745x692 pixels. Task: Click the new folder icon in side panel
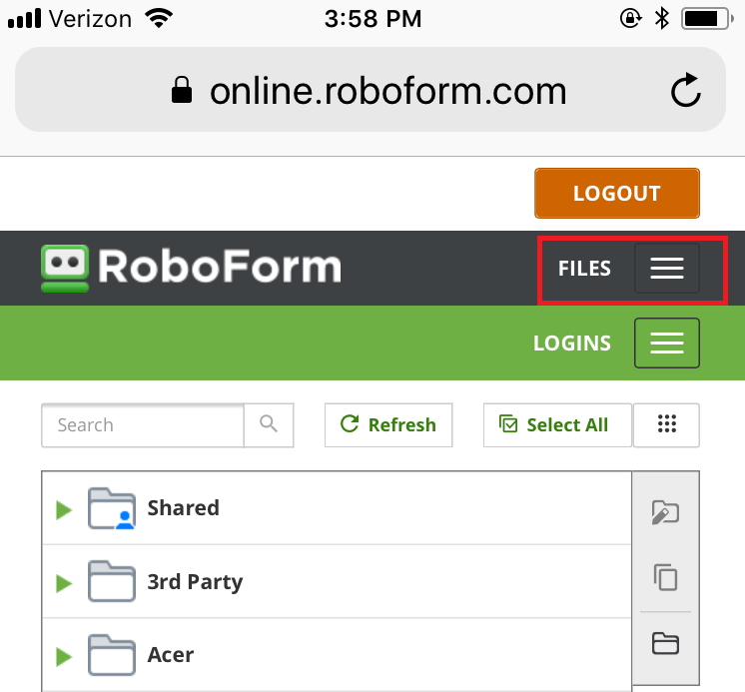(665, 643)
